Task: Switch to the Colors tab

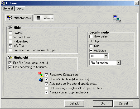Action: tap(20, 9)
